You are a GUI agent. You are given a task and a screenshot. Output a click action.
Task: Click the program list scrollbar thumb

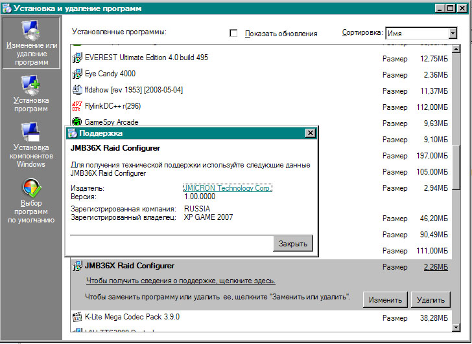(x=456, y=167)
